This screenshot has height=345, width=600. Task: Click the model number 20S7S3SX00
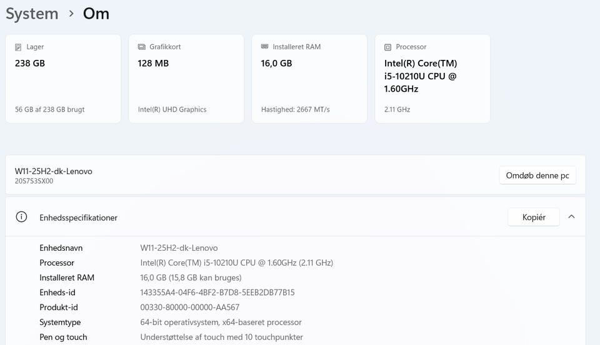click(34, 182)
